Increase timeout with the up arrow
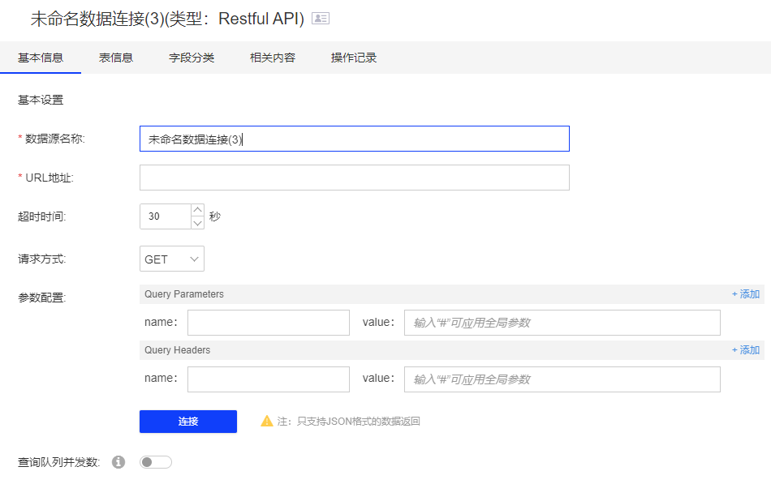The image size is (771, 484). tap(197, 210)
